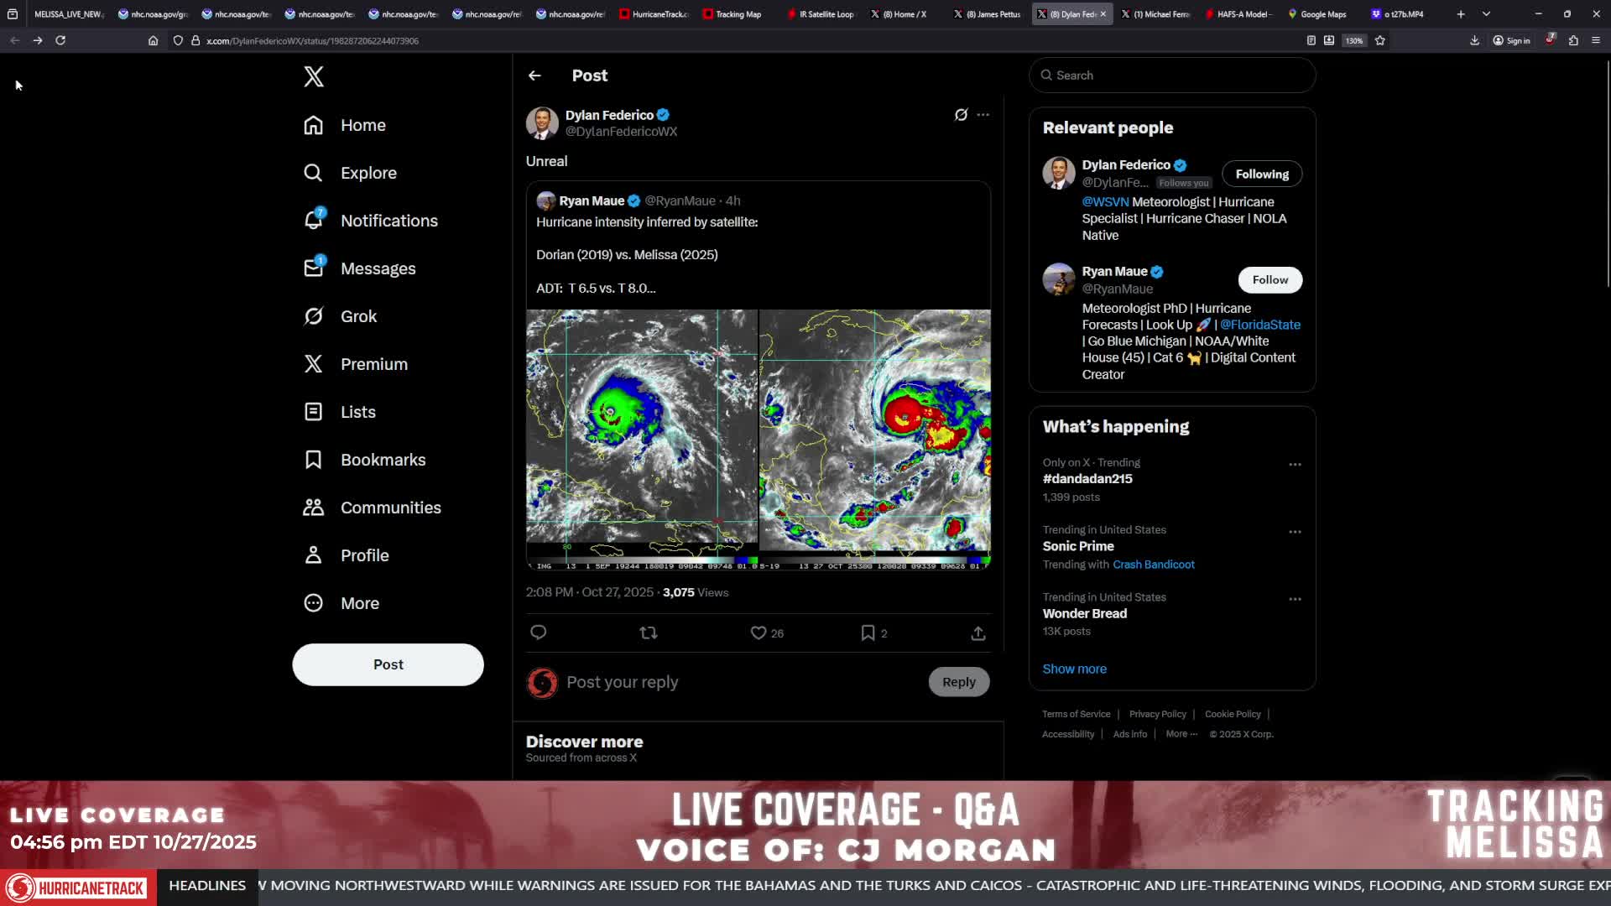Bookmark the post with the bookmark icon
Viewport: 1611px width, 906px height.
[868, 633]
